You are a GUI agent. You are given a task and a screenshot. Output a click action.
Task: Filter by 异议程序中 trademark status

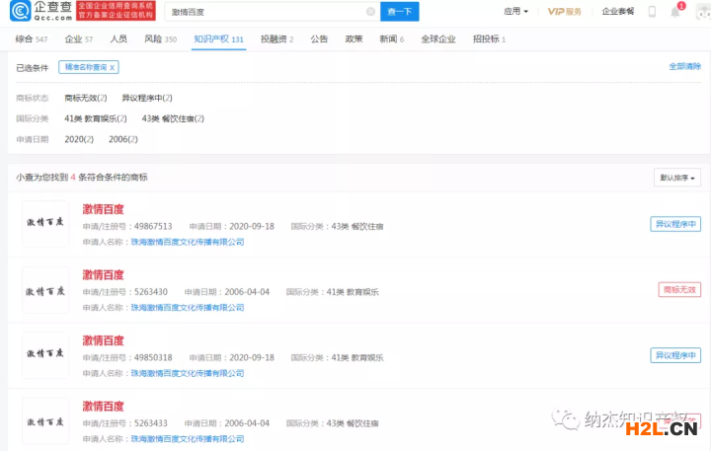[x=146, y=98]
